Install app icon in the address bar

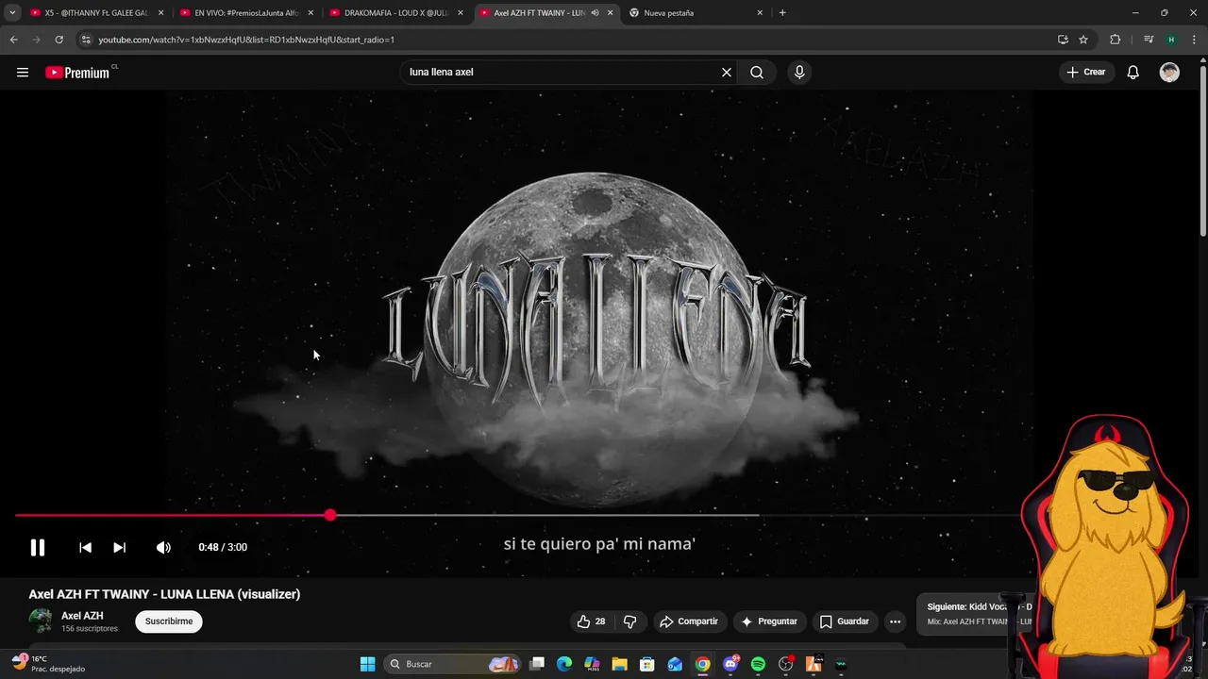[1063, 40]
